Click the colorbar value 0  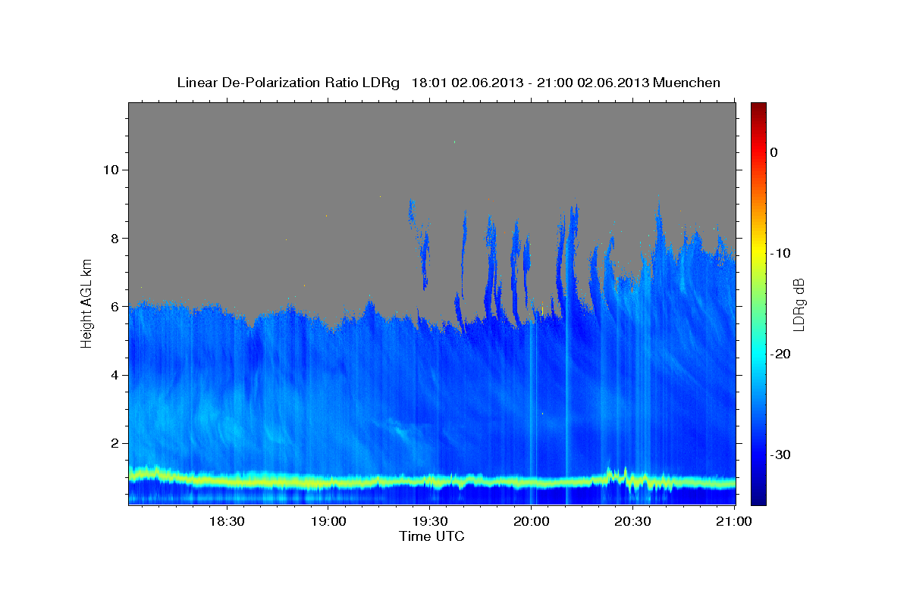coord(774,152)
